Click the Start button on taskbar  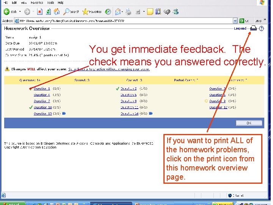tap(12, 203)
